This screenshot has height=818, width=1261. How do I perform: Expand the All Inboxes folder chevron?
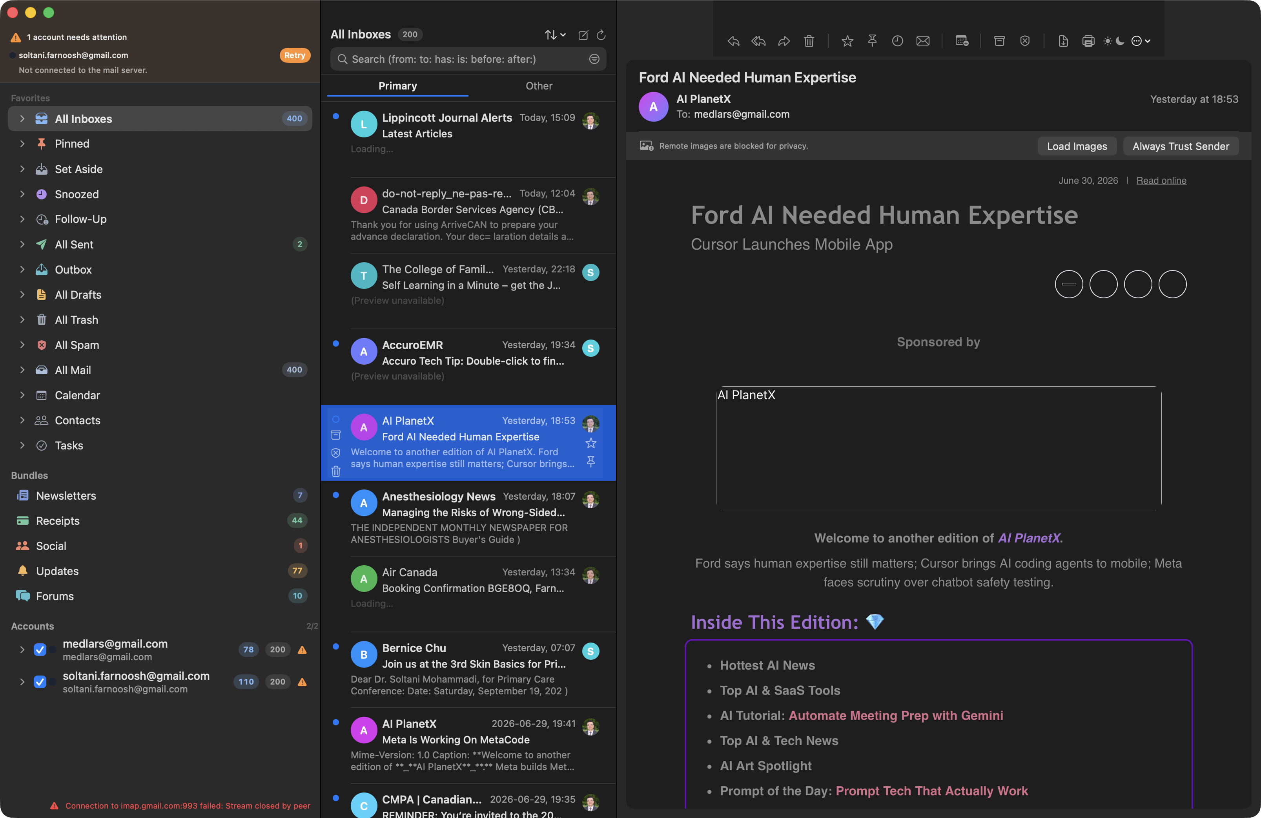[22, 119]
